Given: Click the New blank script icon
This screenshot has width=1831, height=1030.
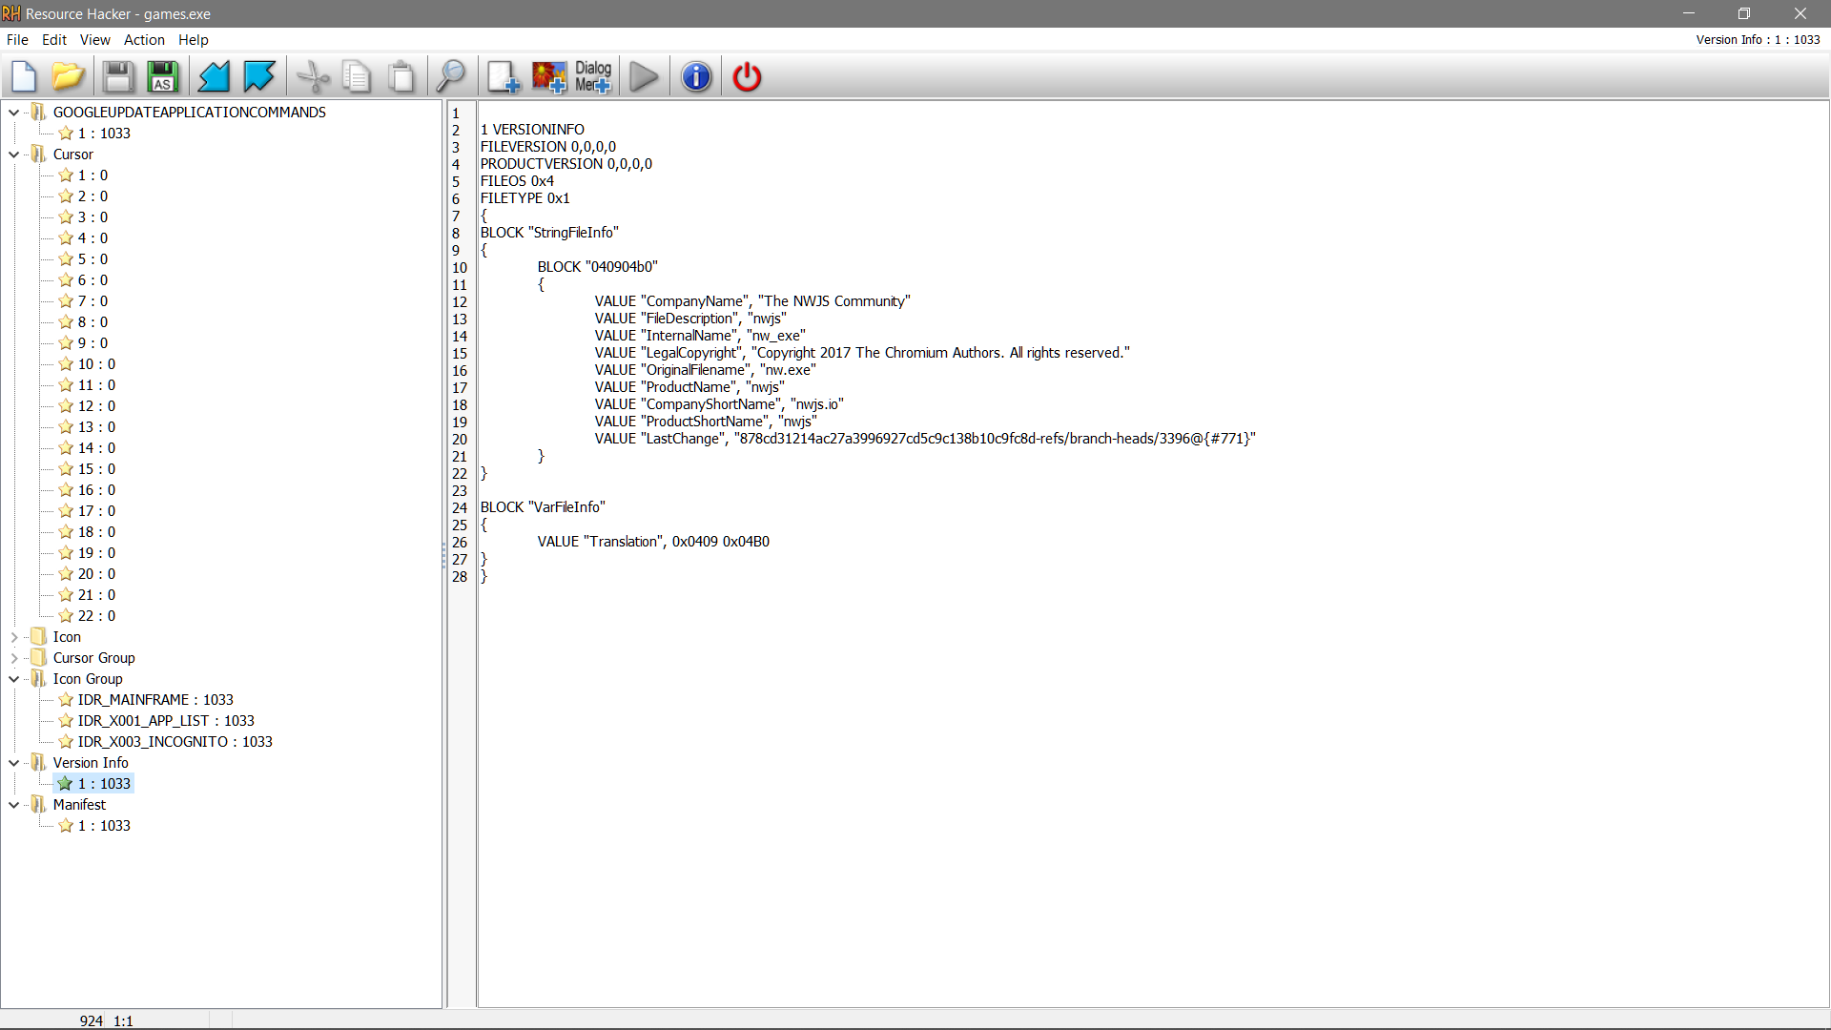Looking at the screenshot, I should (24, 77).
